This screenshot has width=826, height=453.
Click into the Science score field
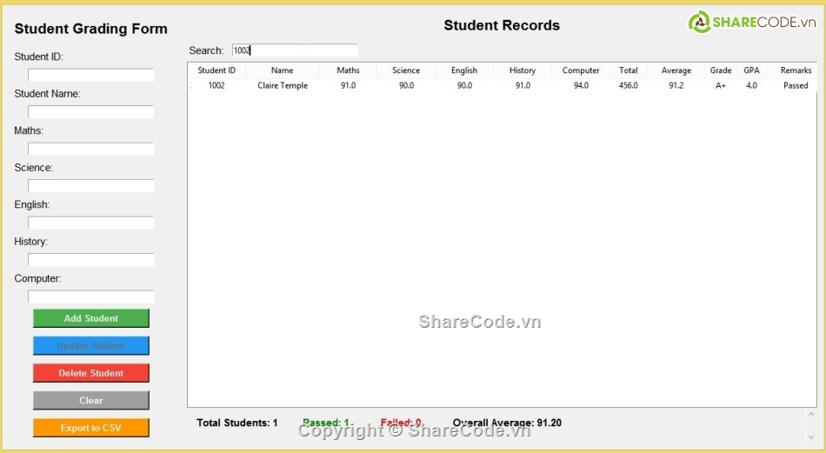[91, 186]
